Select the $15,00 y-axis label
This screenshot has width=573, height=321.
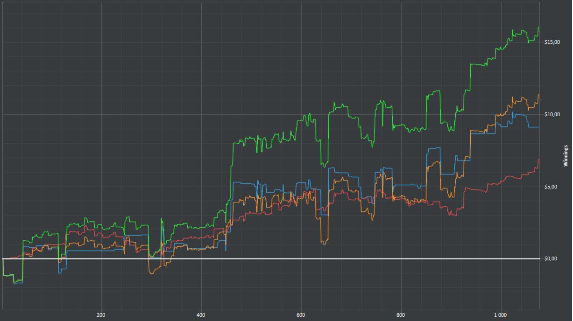(x=552, y=42)
